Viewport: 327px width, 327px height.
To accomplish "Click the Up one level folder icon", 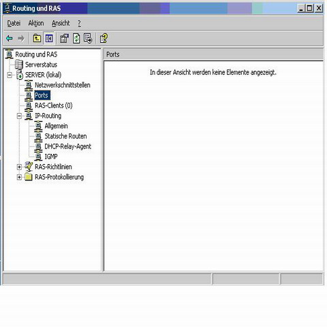I will pos(37,38).
